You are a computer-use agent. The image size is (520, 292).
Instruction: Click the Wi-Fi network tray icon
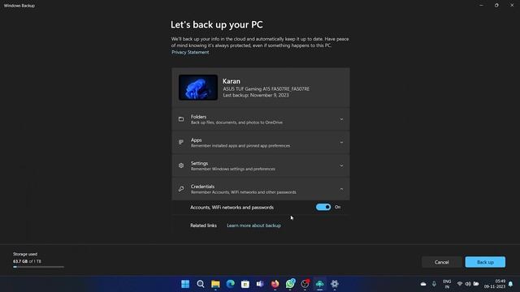460,284
